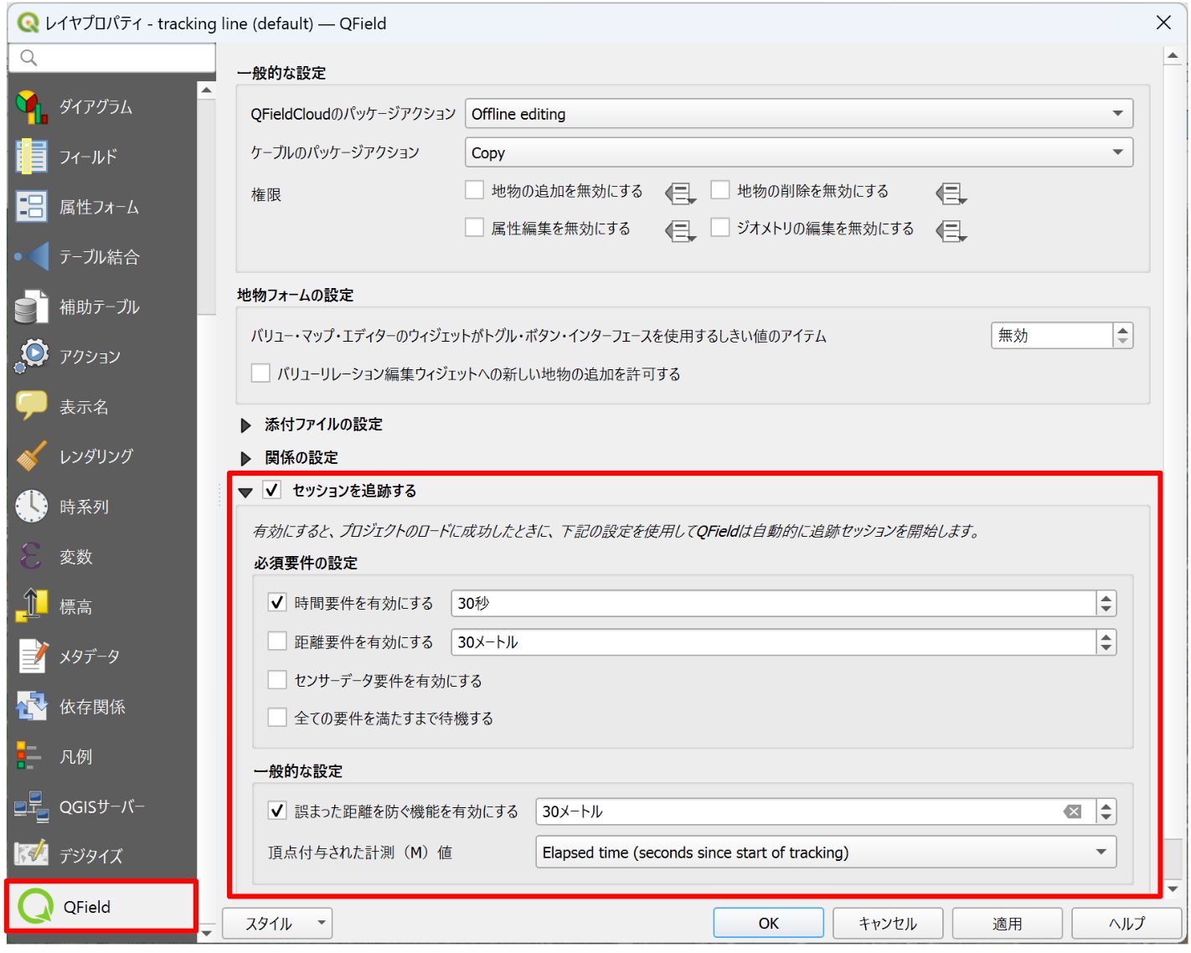This screenshot has height=953, width=1191.
Task: Expand 関係の設定 section
Action: click(x=246, y=458)
